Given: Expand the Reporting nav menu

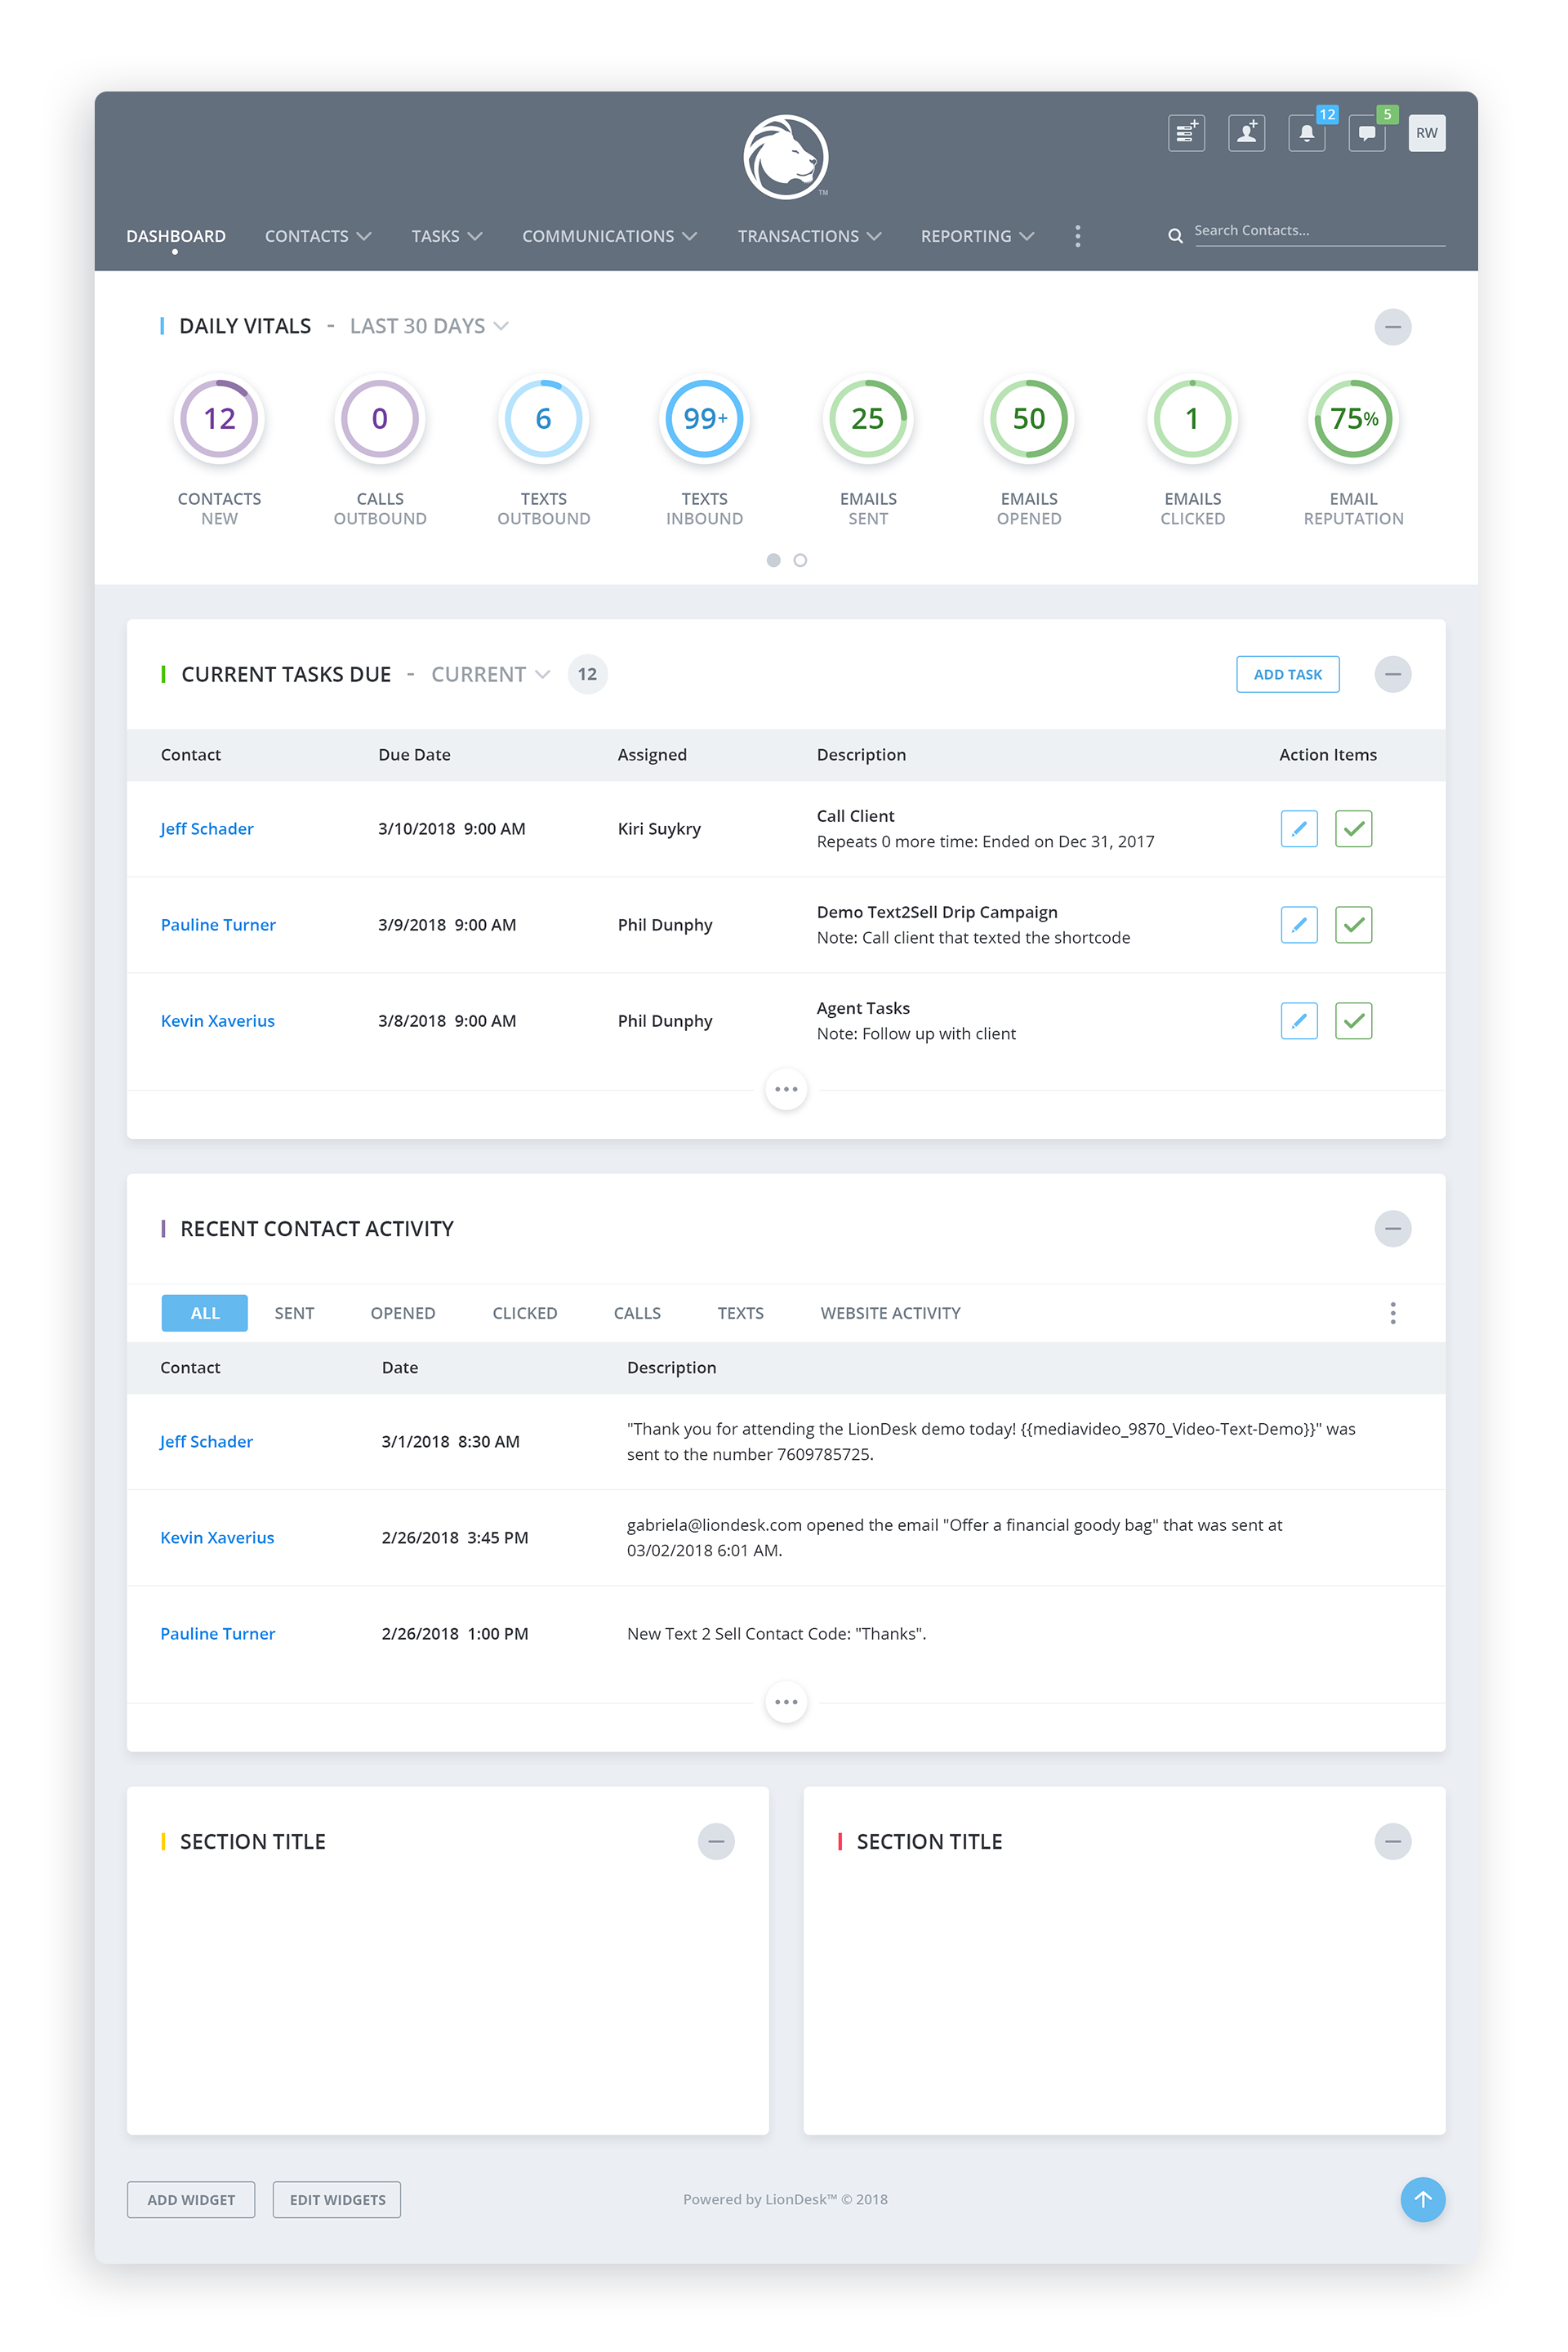Looking at the screenshot, I should point(977,236).
